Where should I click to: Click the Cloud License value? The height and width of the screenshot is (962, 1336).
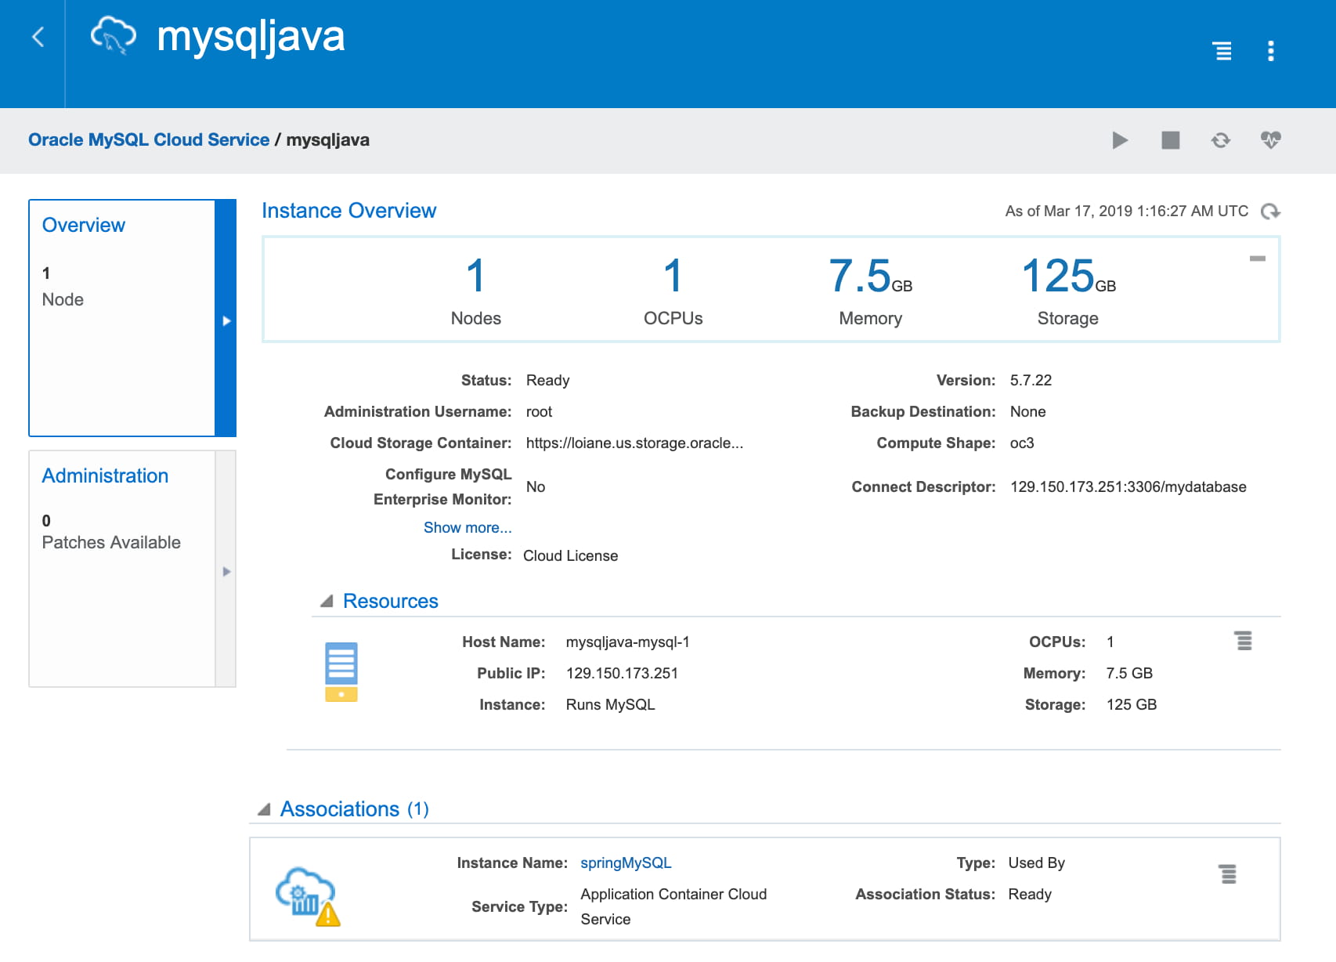570,556
